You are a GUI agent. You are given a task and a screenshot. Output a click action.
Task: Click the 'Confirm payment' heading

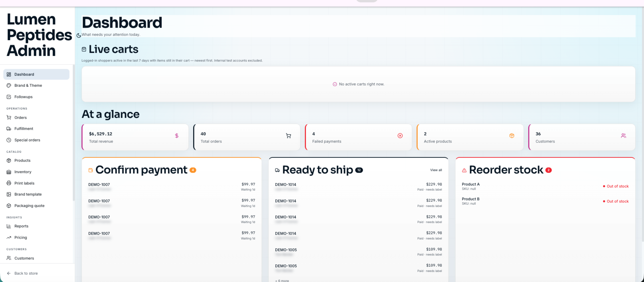tap(141, 170)
